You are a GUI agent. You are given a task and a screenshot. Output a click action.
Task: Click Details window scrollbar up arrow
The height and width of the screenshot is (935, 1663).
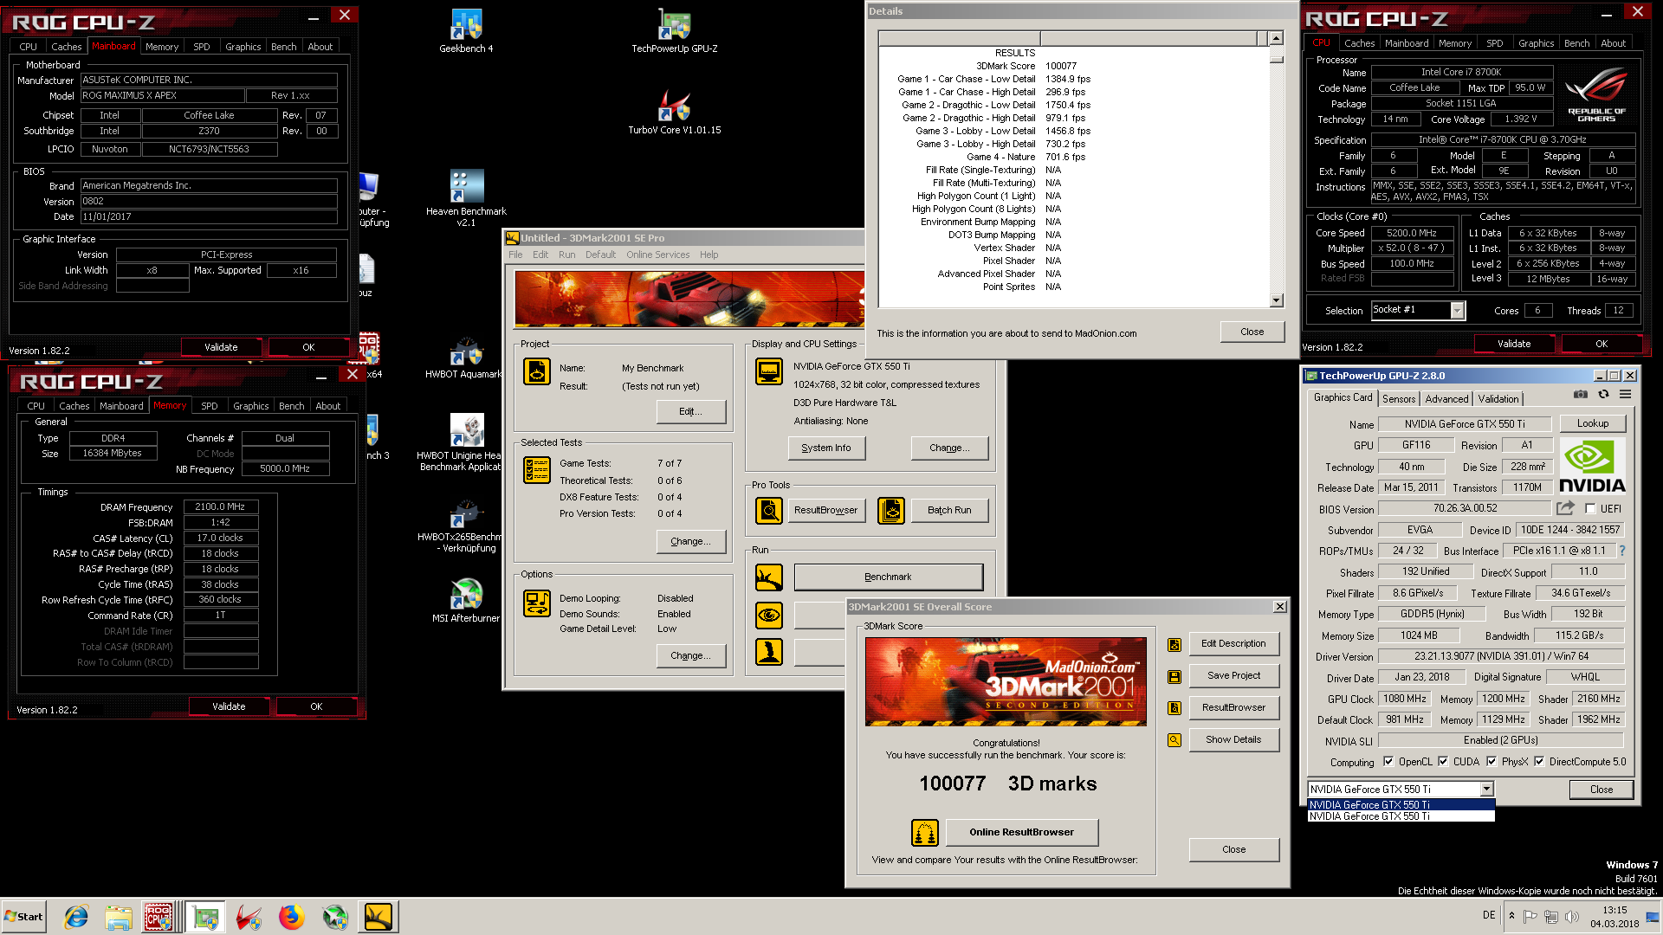click(1276, 39)
